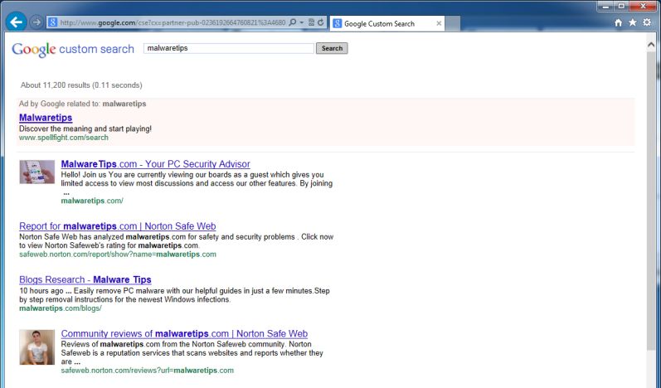Click the Google custom search logo
Screen dimensions: 661x388
click(x=73, y=49)
